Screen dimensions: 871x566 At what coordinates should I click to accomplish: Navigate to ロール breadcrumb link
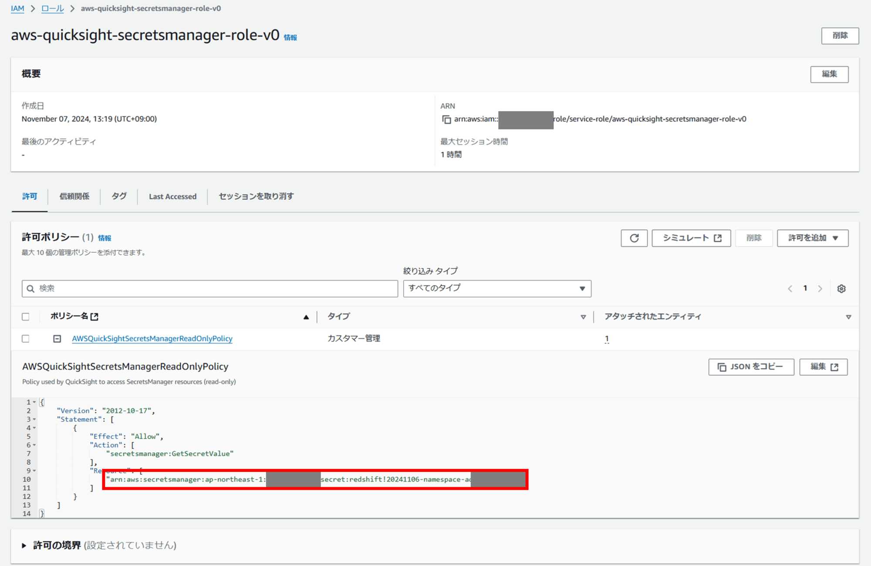53,8
